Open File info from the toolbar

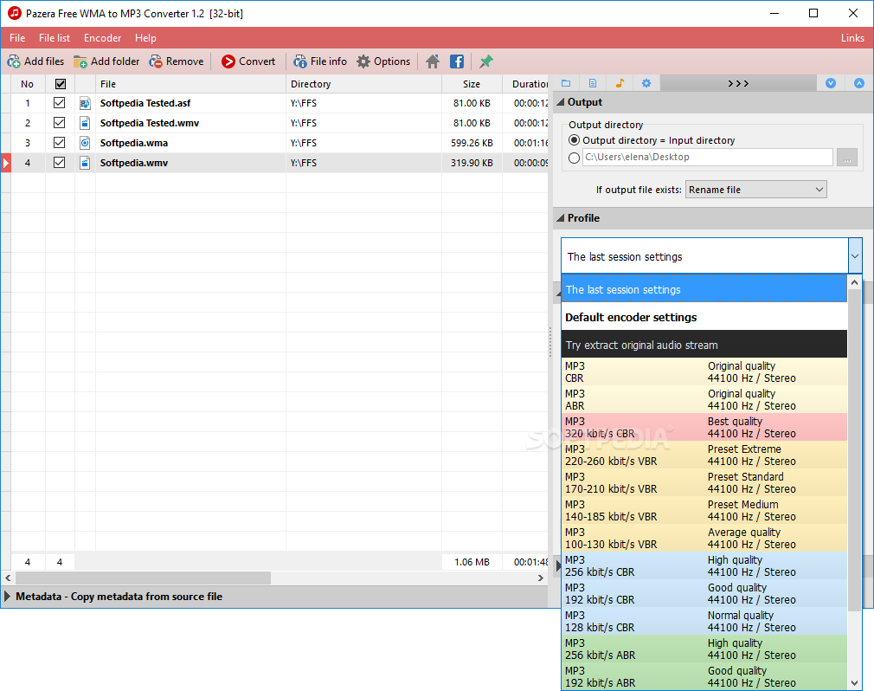320,61
